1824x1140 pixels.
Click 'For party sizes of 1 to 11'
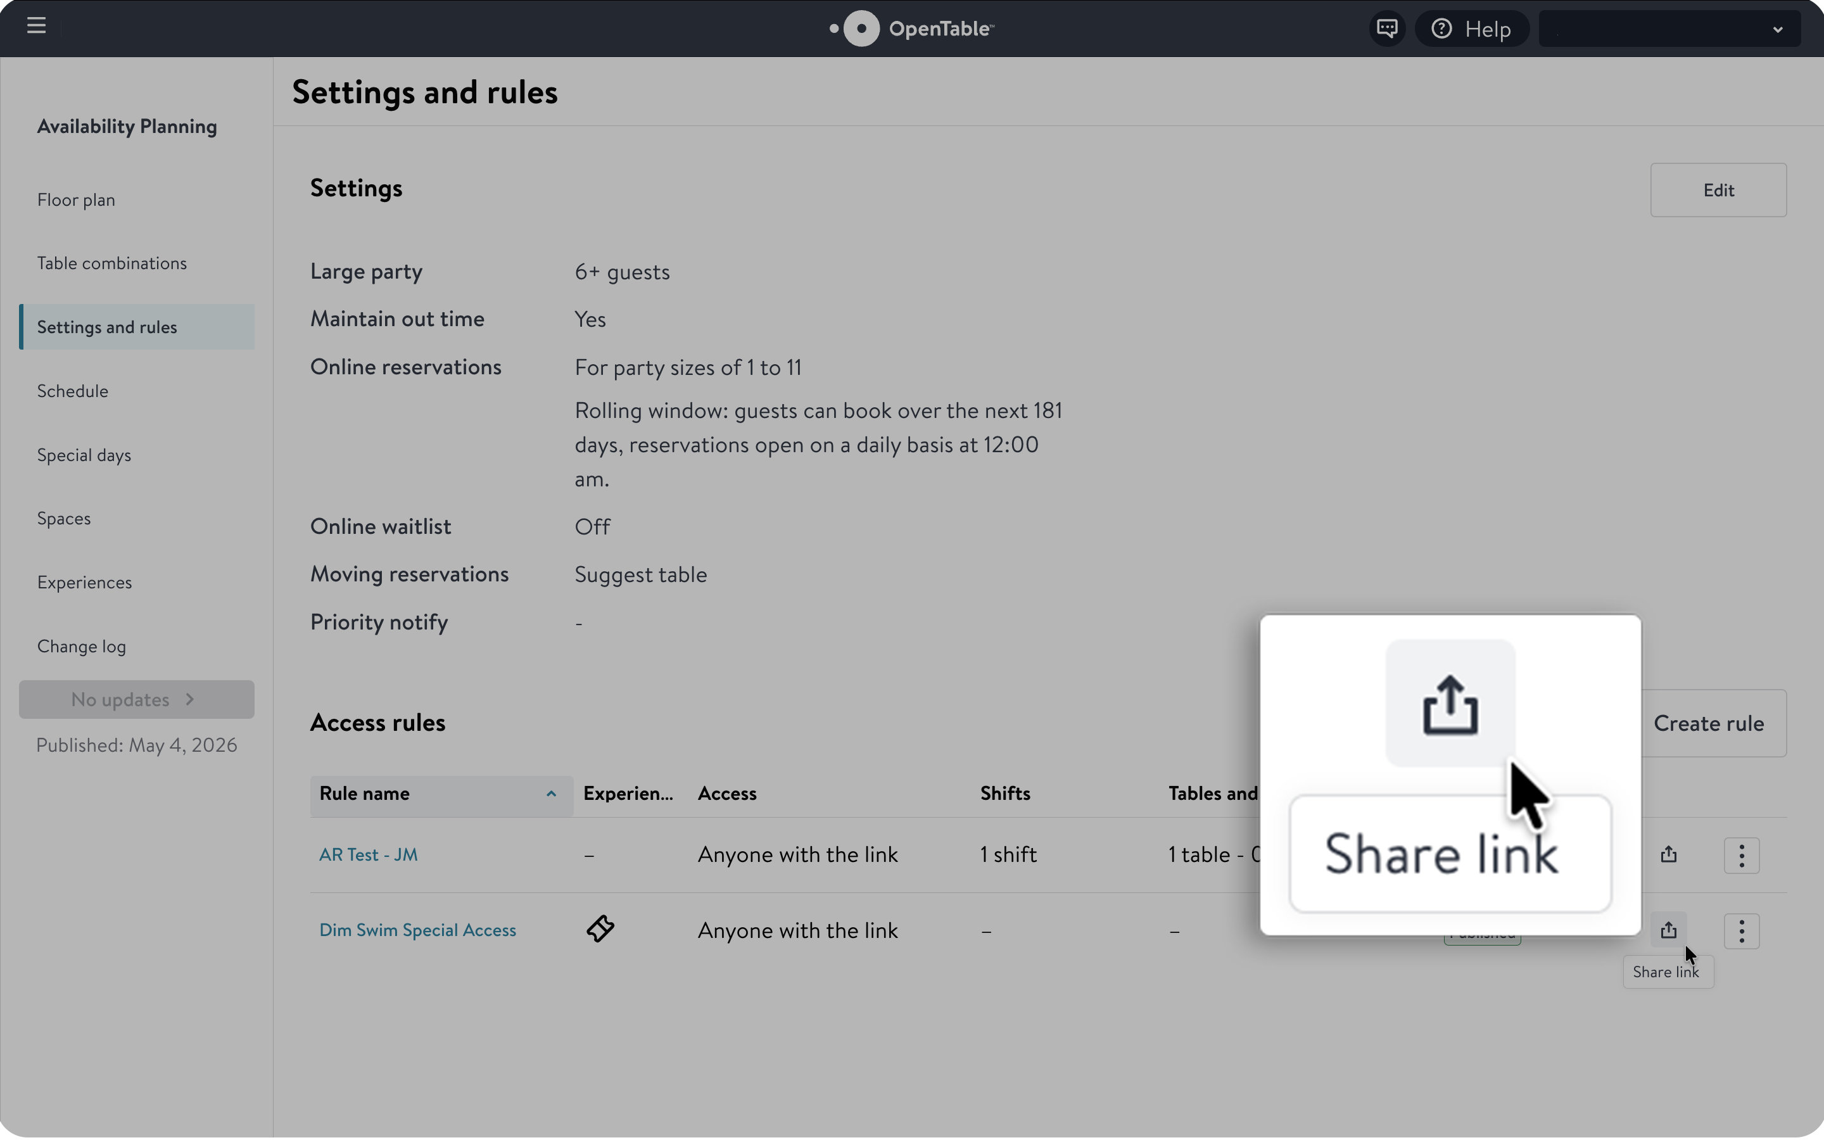click(687, 367)
